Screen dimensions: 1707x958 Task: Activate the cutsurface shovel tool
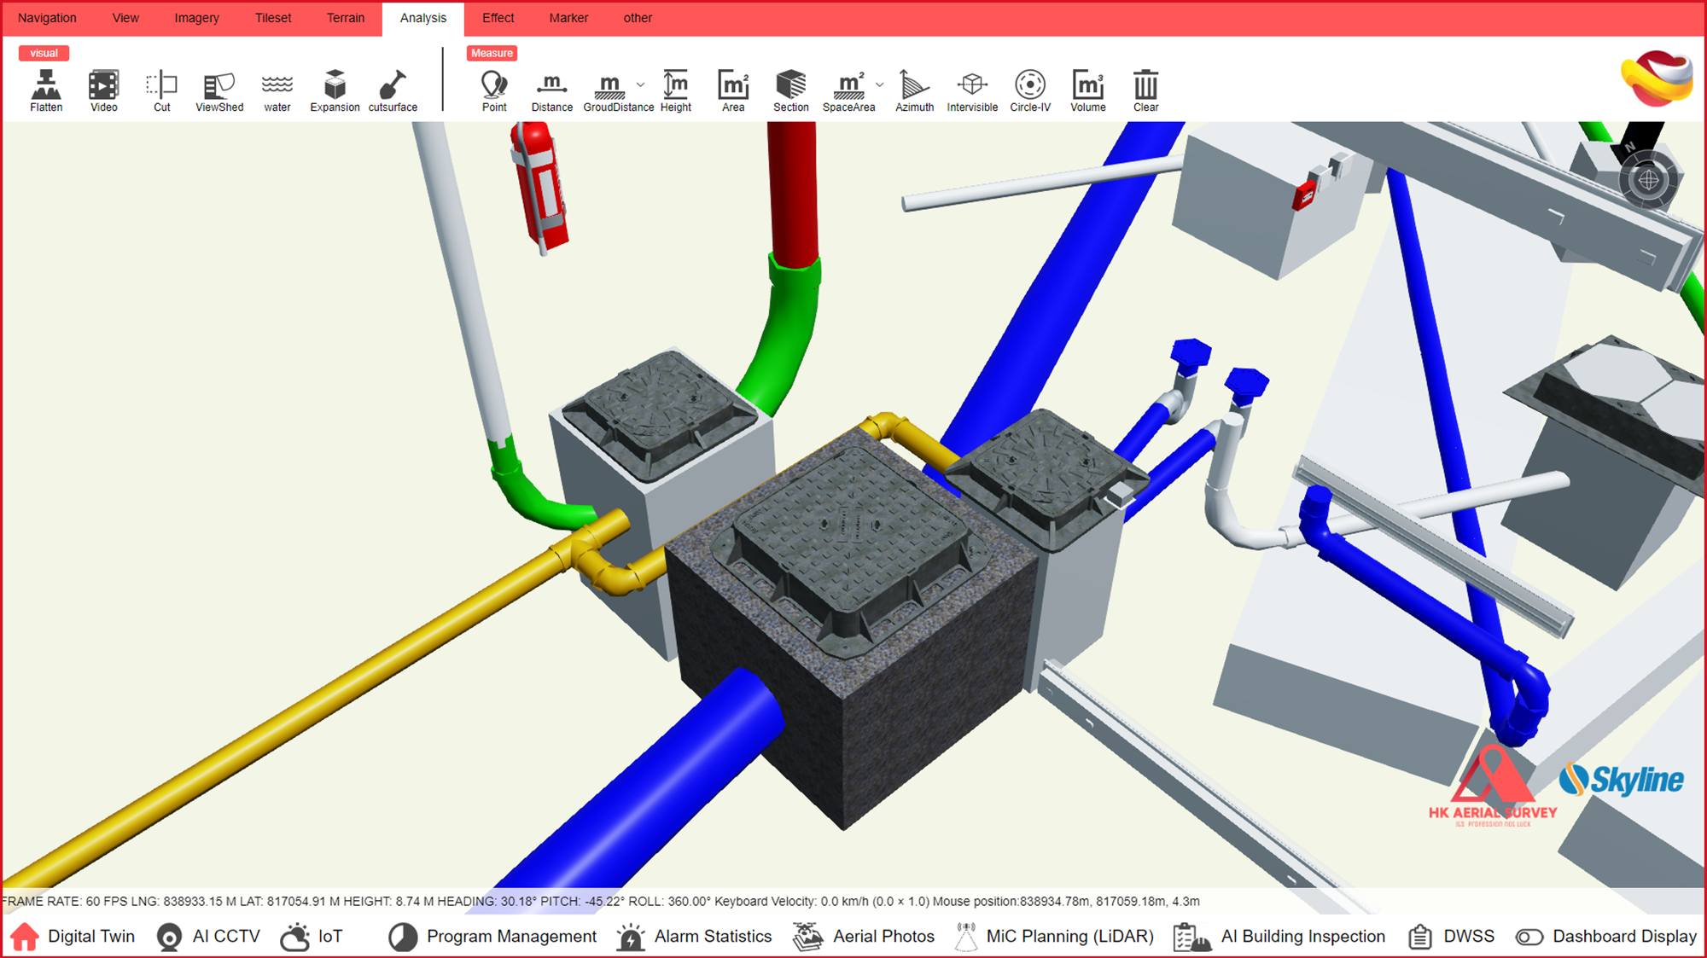point(393,90)
